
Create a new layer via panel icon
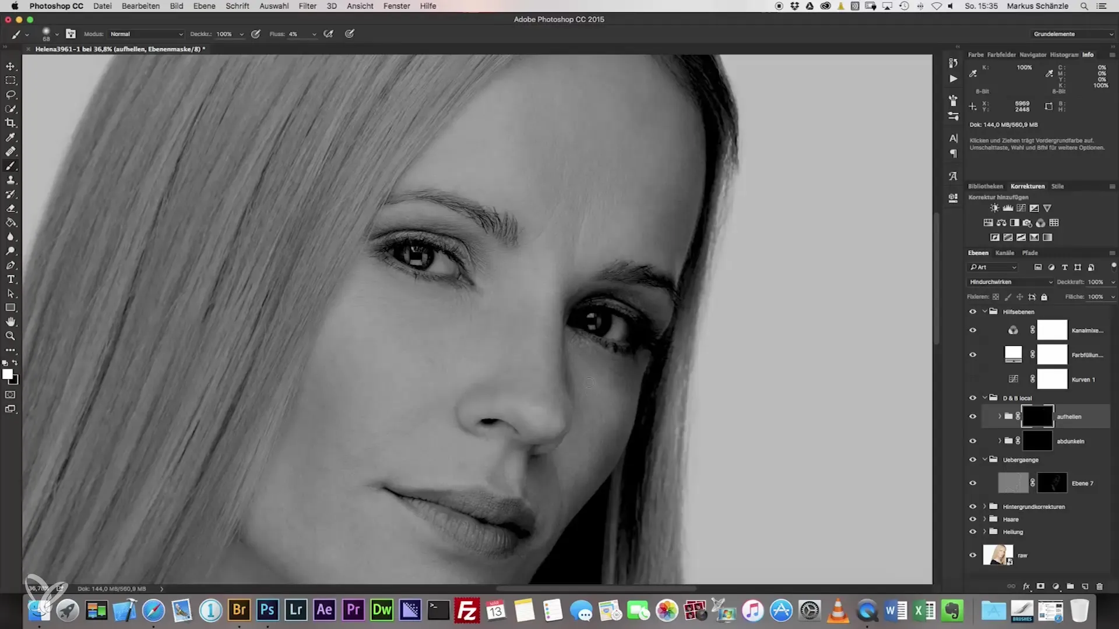(1085, 586)
